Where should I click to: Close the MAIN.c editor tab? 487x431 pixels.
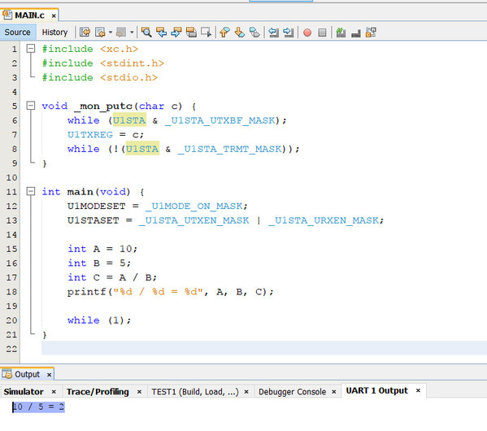point(54,15)
